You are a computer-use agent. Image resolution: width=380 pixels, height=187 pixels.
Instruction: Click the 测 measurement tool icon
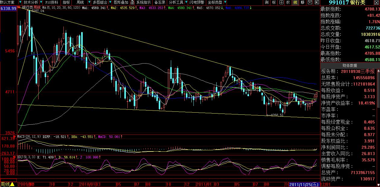point(267,2)
